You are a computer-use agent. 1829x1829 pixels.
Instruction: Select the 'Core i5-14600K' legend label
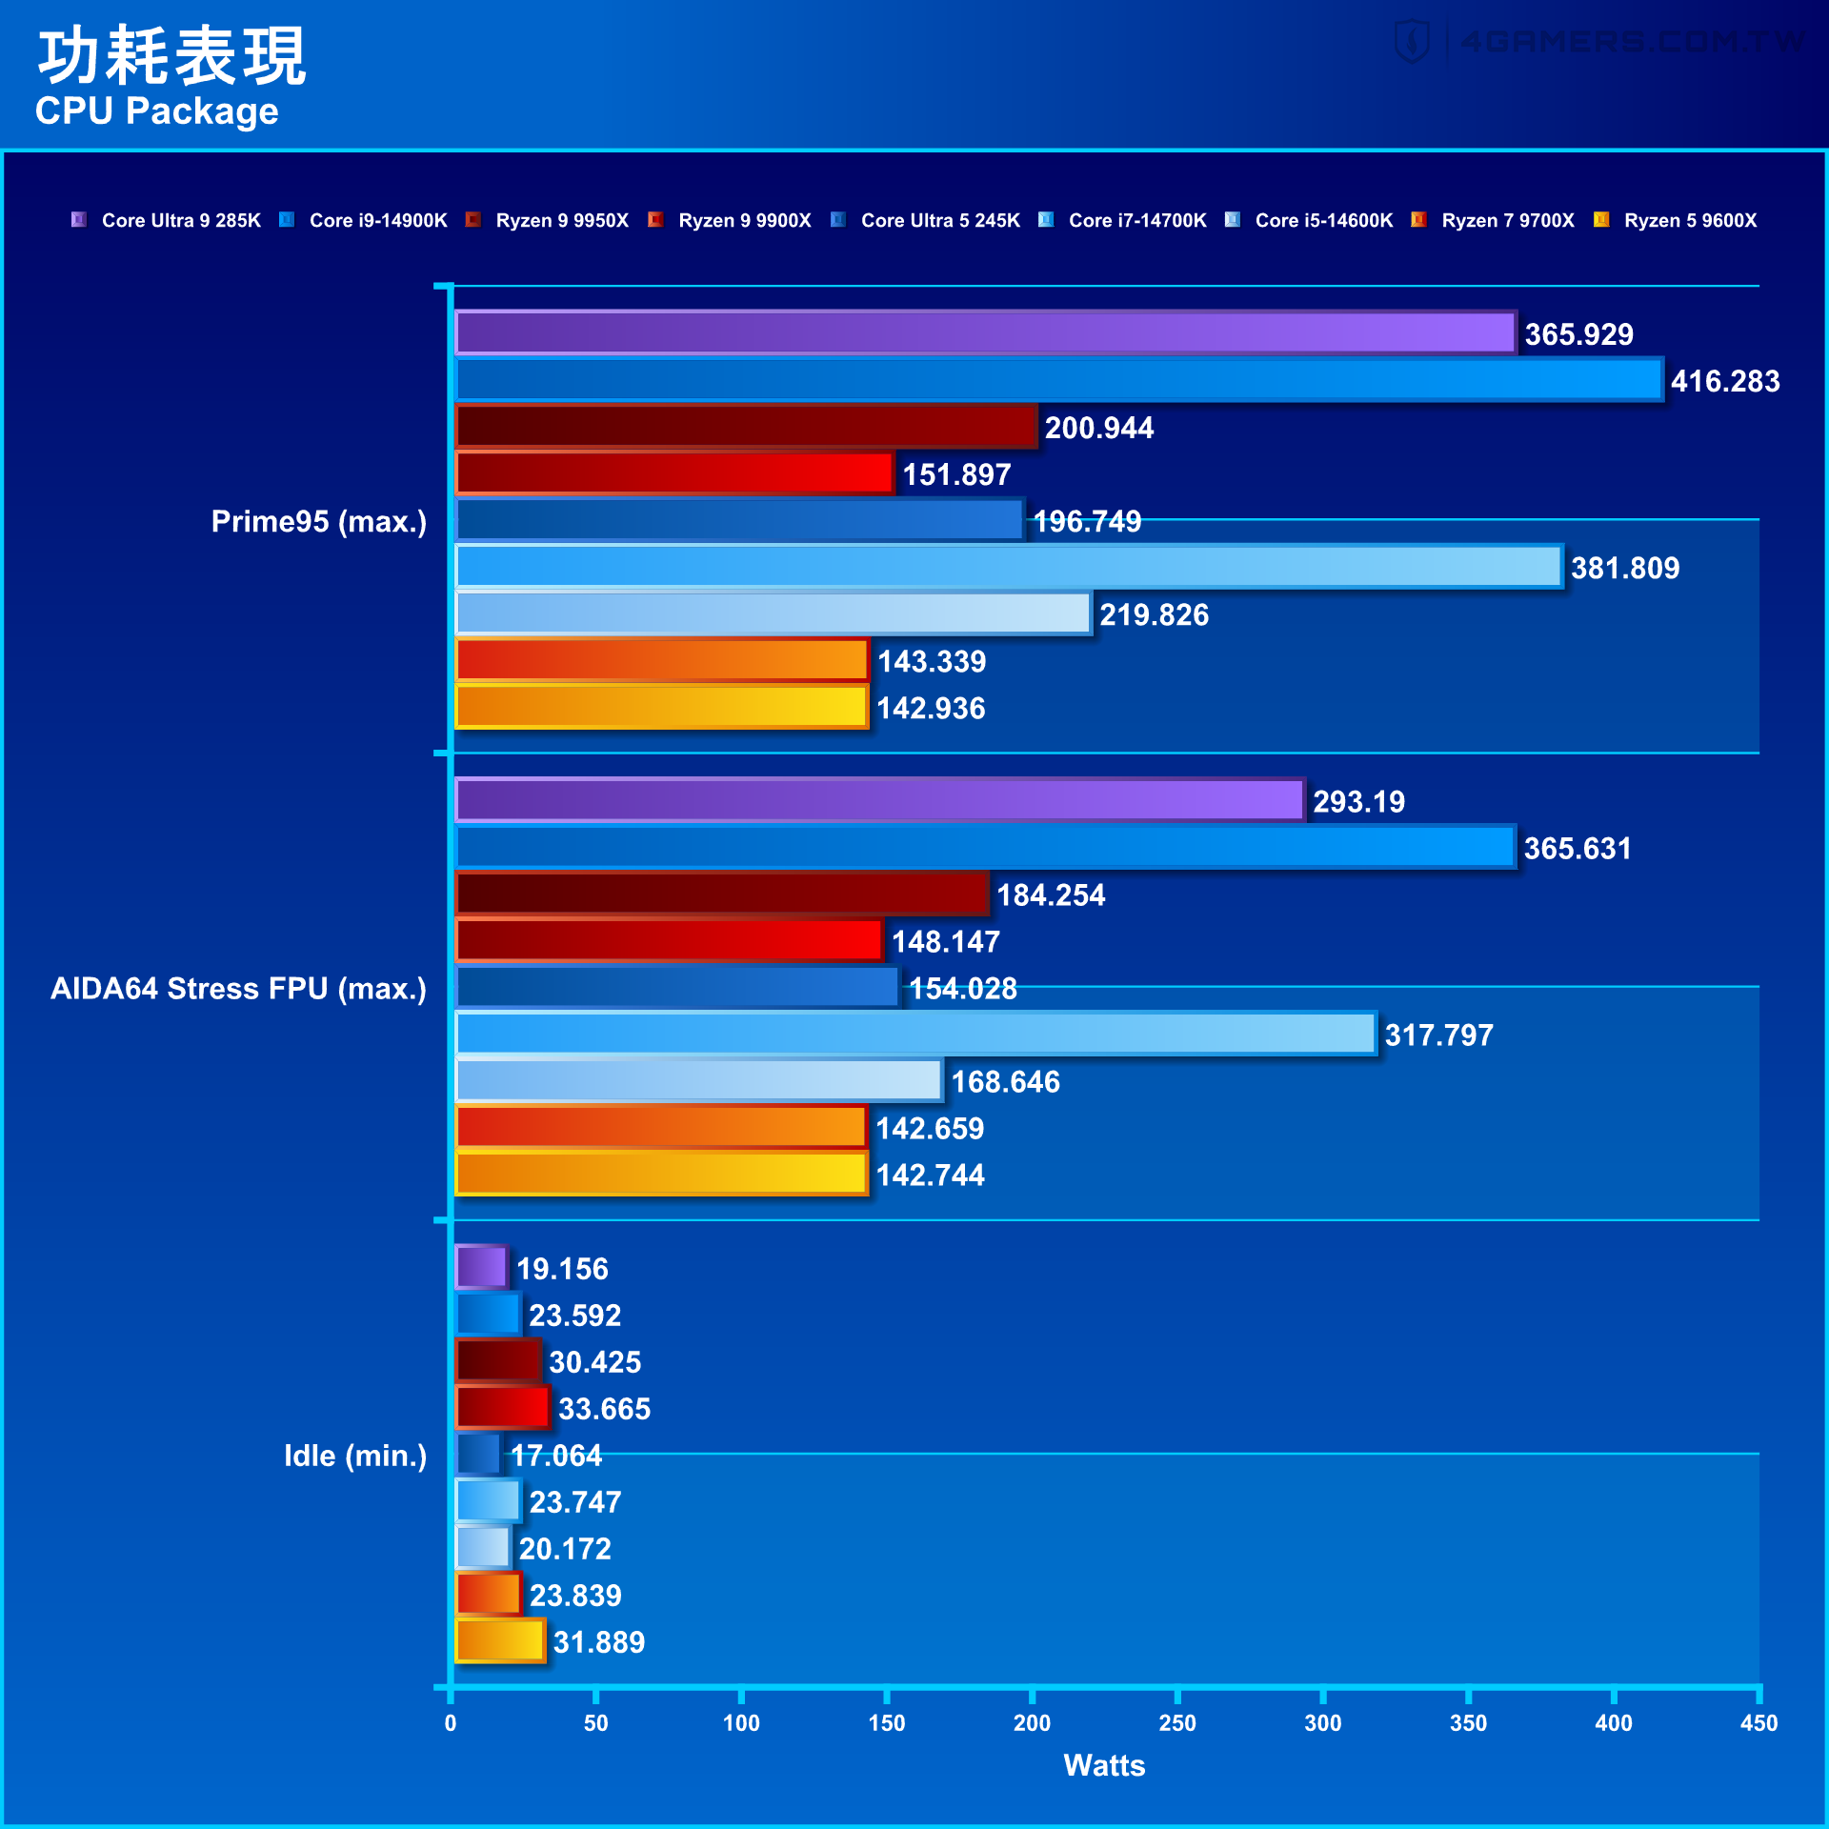pos(1324,220)
